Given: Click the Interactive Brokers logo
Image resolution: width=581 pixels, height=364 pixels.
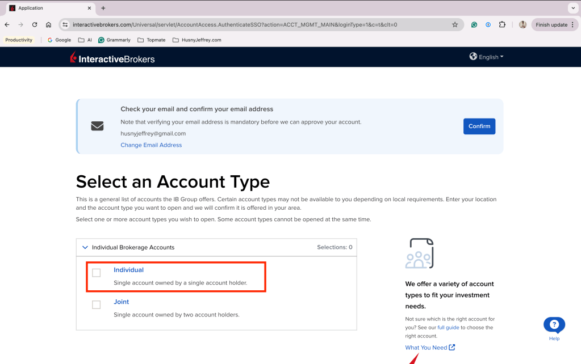Looking at the screenshot, I should (112, 58).
